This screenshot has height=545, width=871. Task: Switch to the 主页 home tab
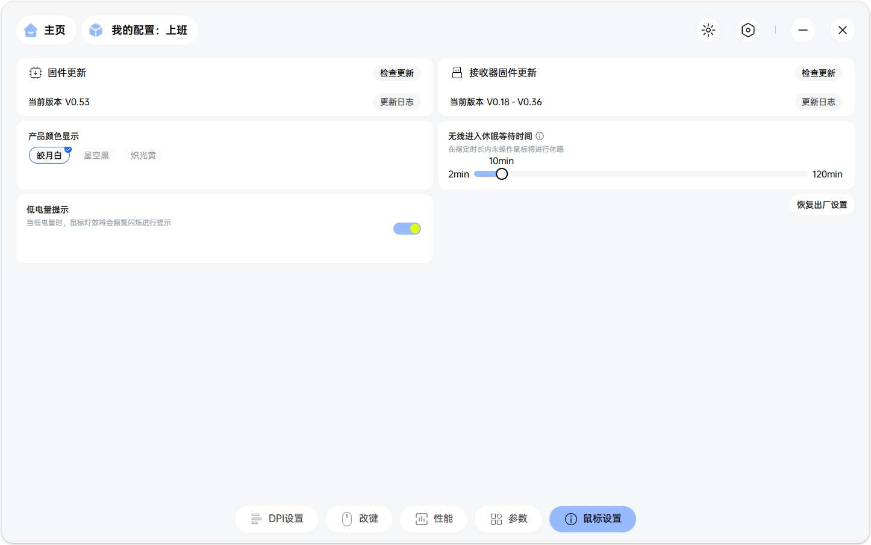(x=46, y=29)
